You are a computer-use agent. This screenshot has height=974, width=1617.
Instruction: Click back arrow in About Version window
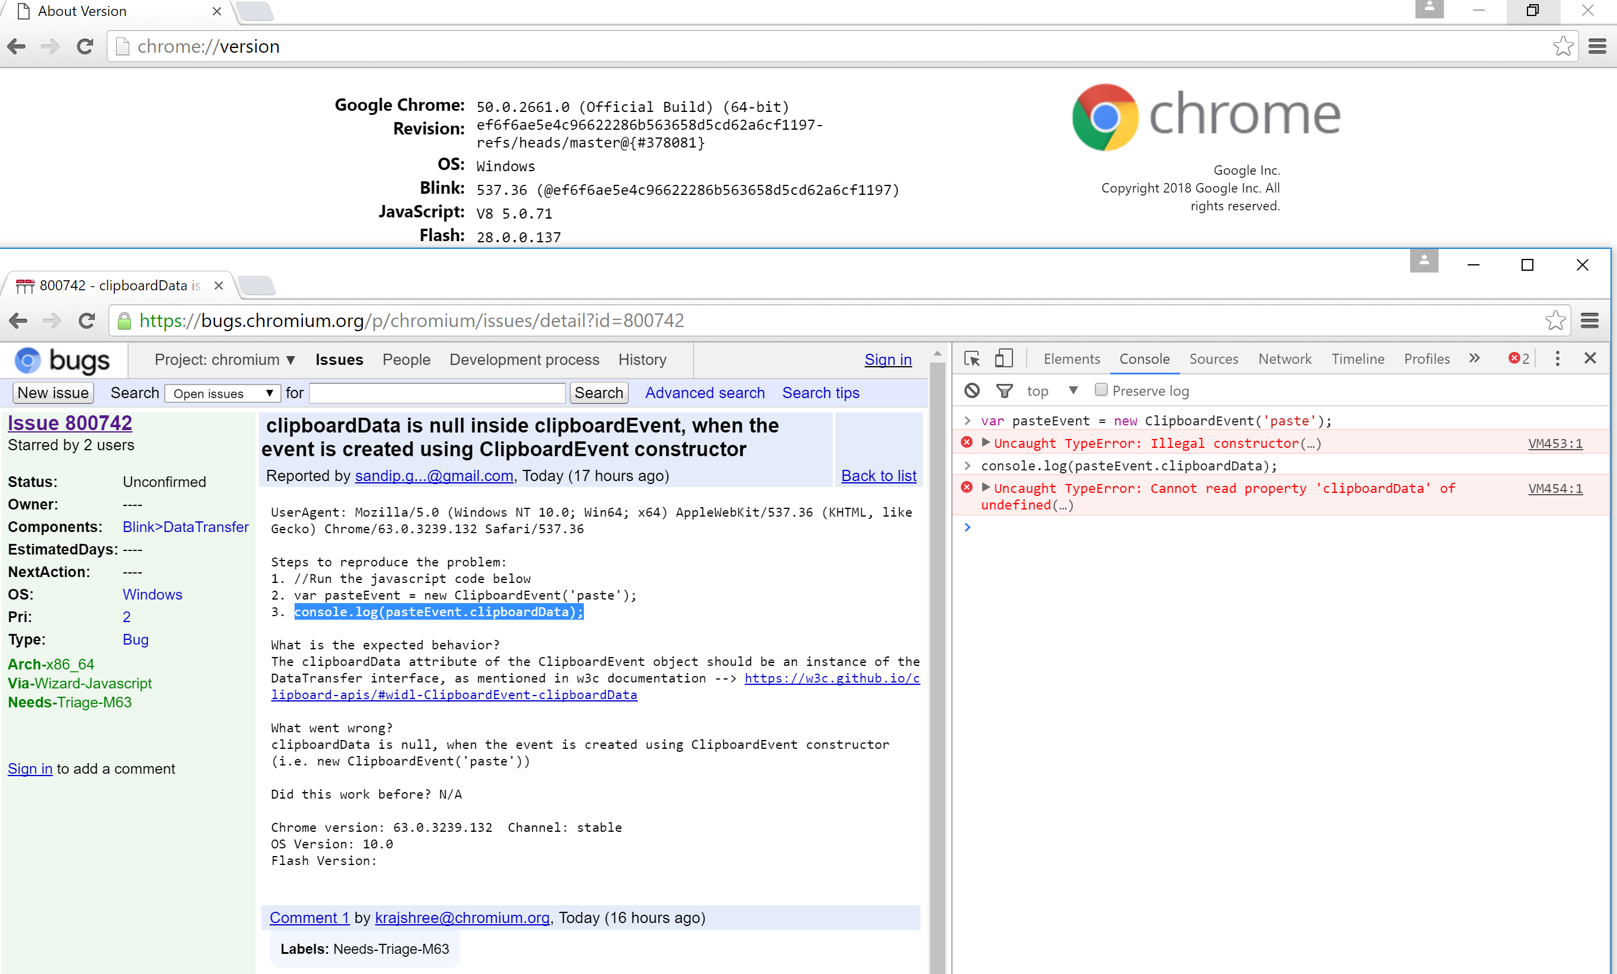[x=17, y=47]
